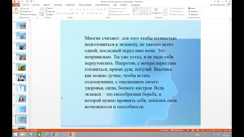This screenshot has width=244, height=137.
Task: Open Google Chrome from the taskbar
Action: point(55,134)
